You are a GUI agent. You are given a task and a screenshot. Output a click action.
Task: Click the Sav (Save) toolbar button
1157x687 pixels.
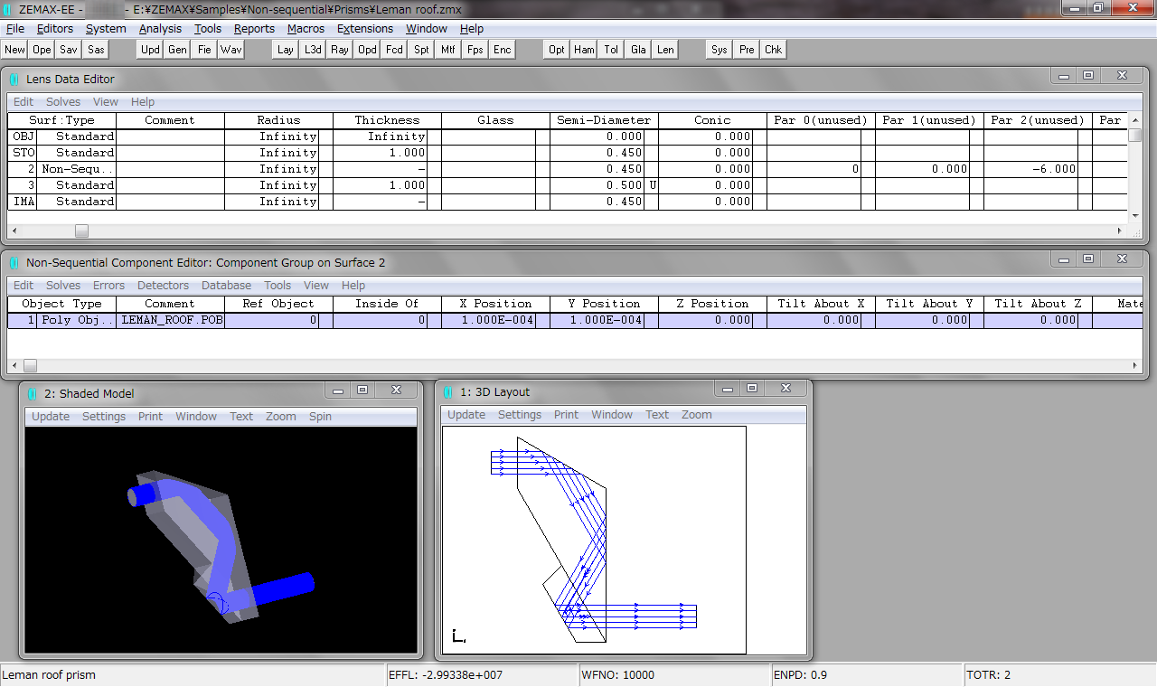point(69,50)
